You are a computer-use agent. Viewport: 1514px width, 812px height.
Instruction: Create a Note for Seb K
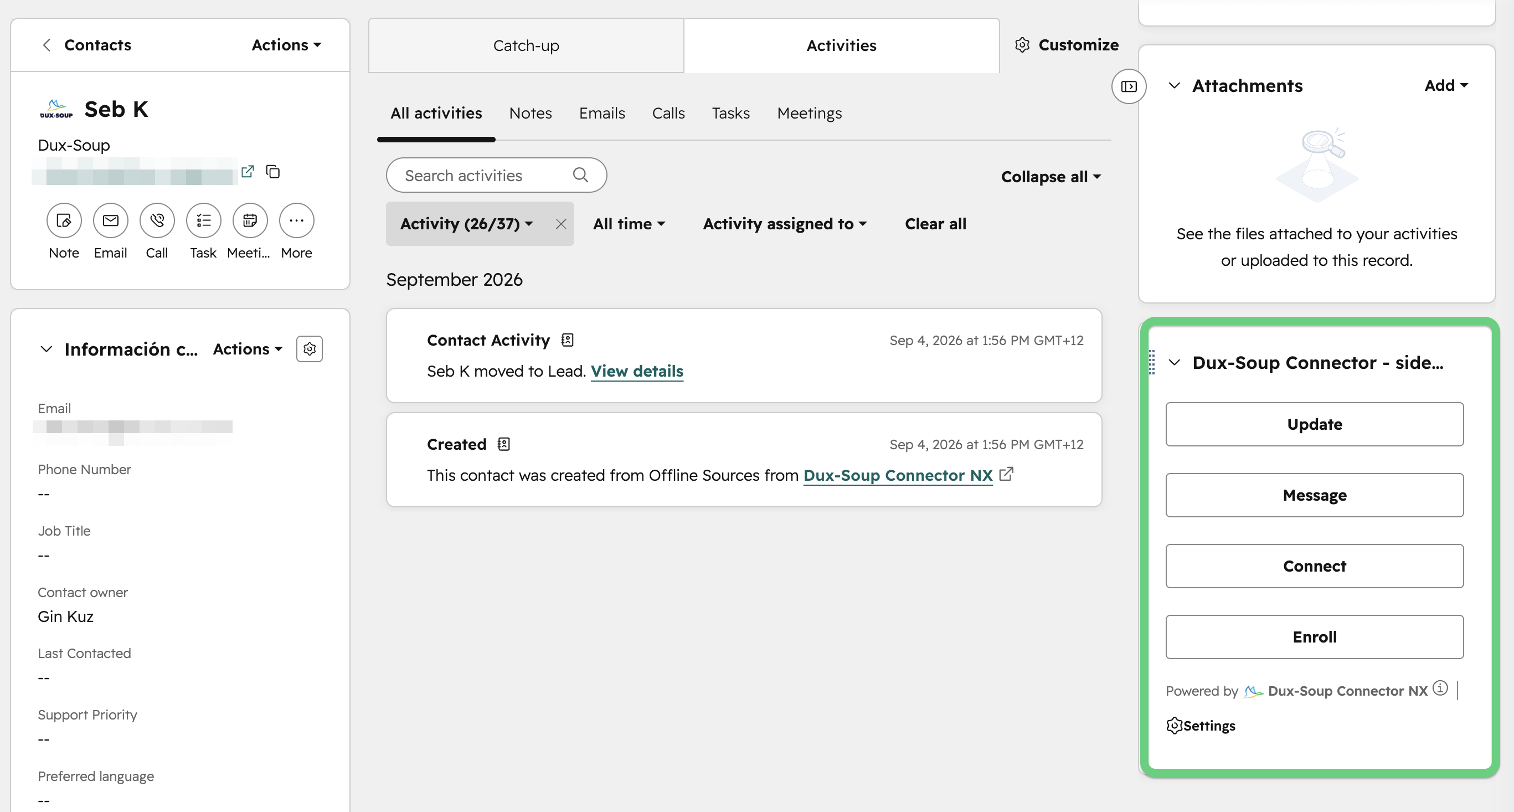coord(64,220)
